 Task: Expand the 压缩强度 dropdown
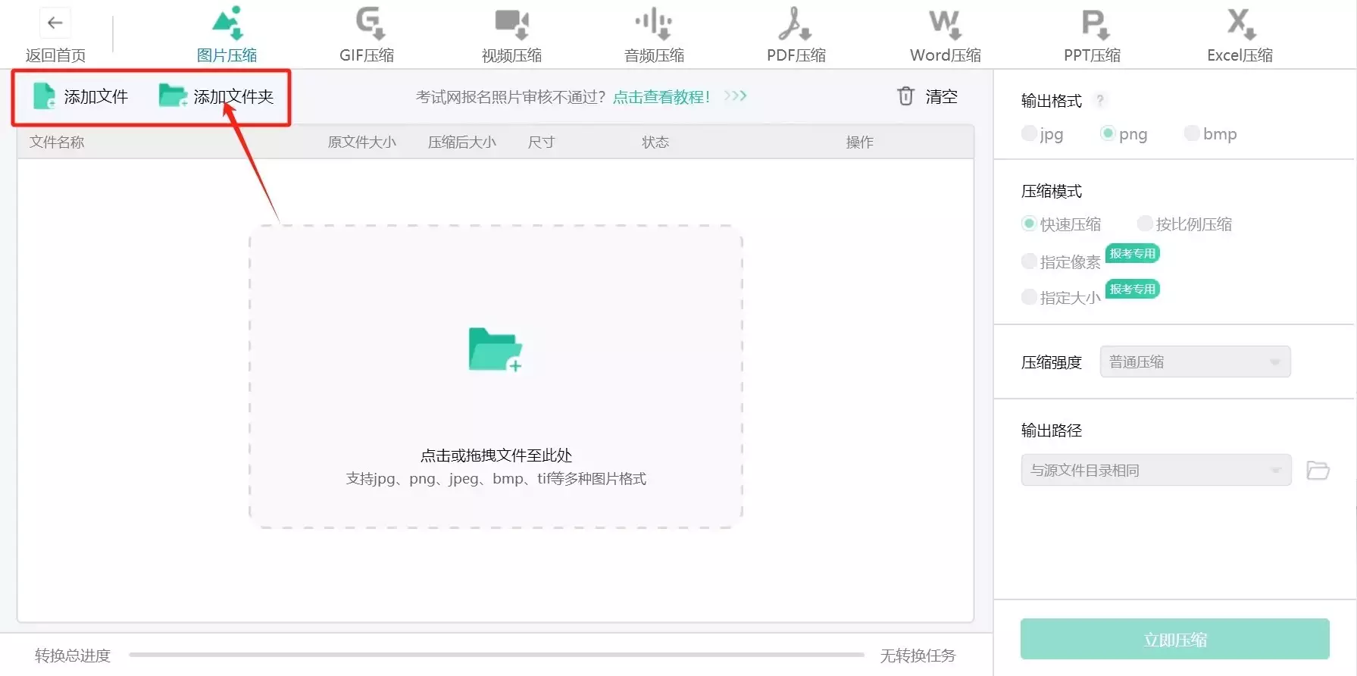1195,362
